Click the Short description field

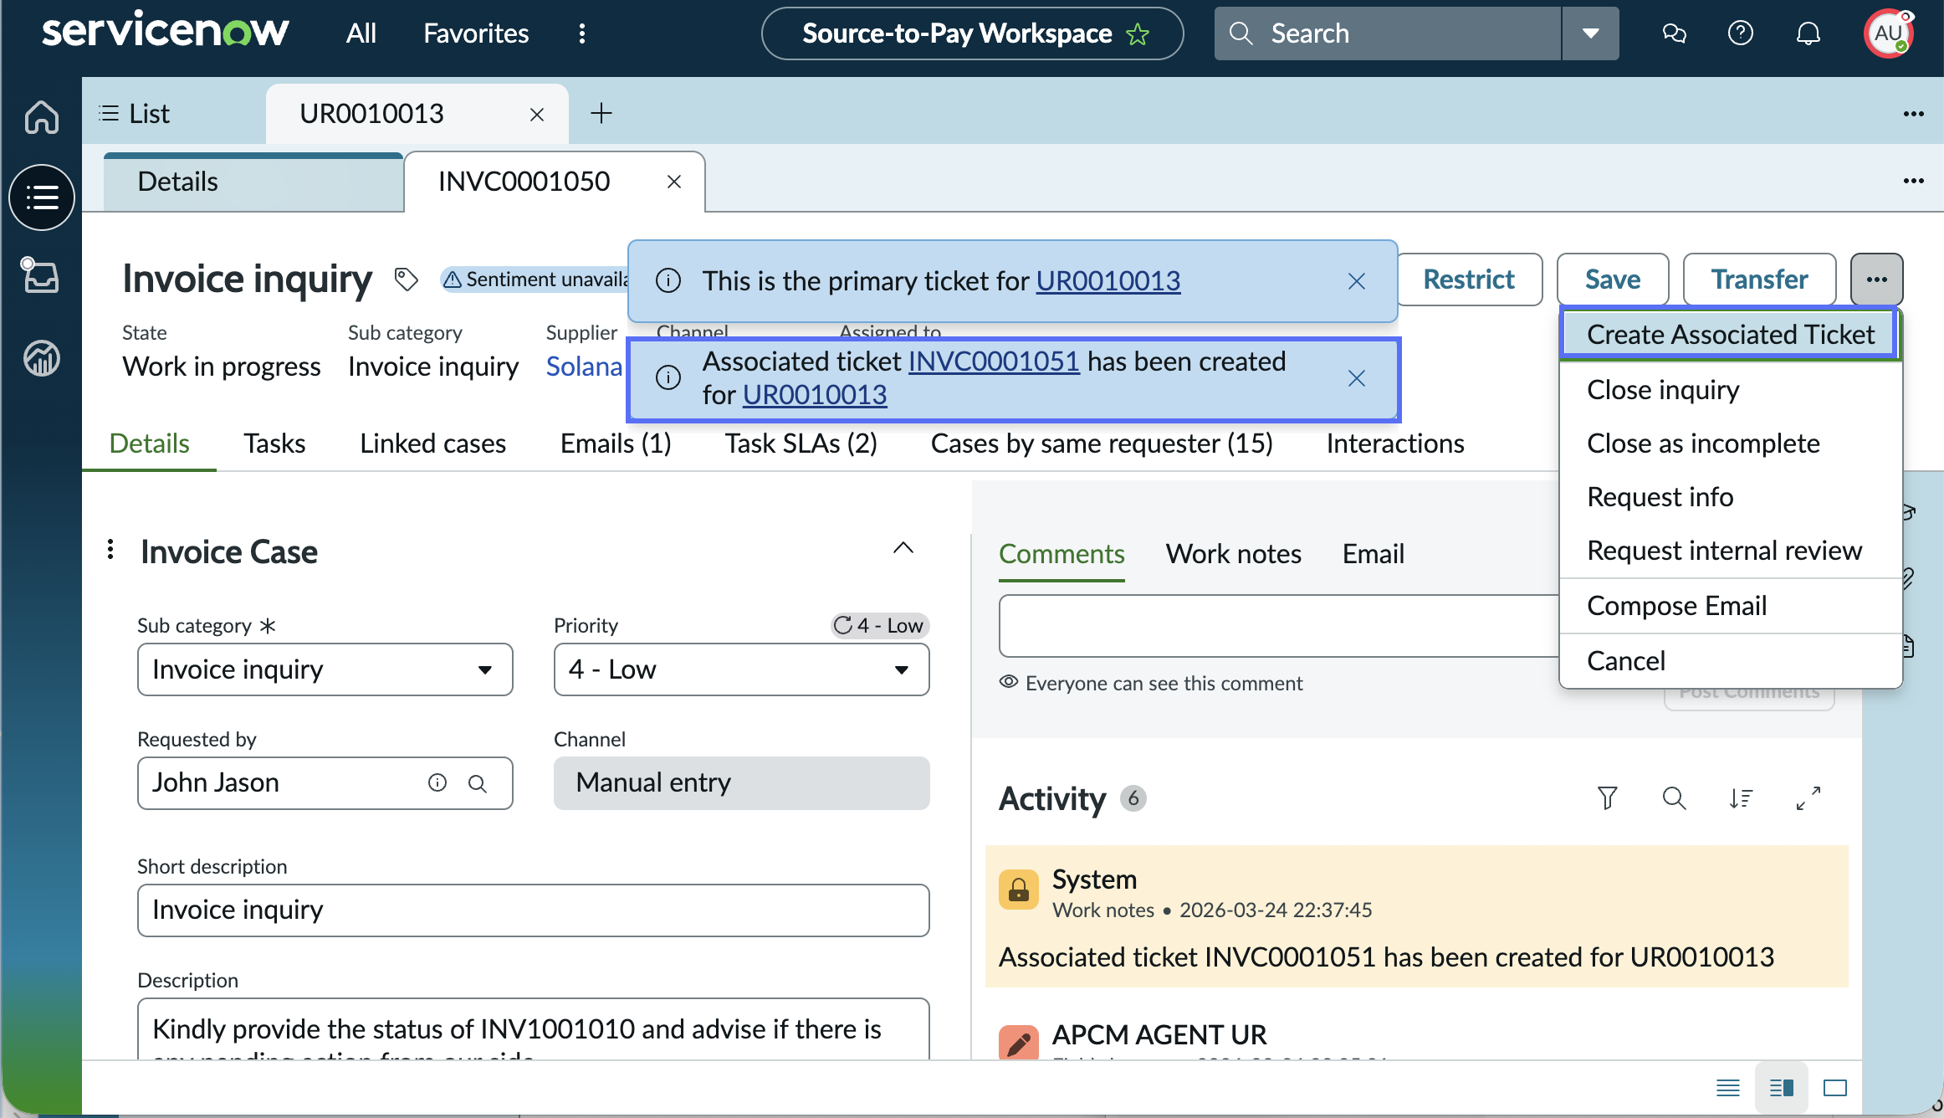click(x=534, y=910)
